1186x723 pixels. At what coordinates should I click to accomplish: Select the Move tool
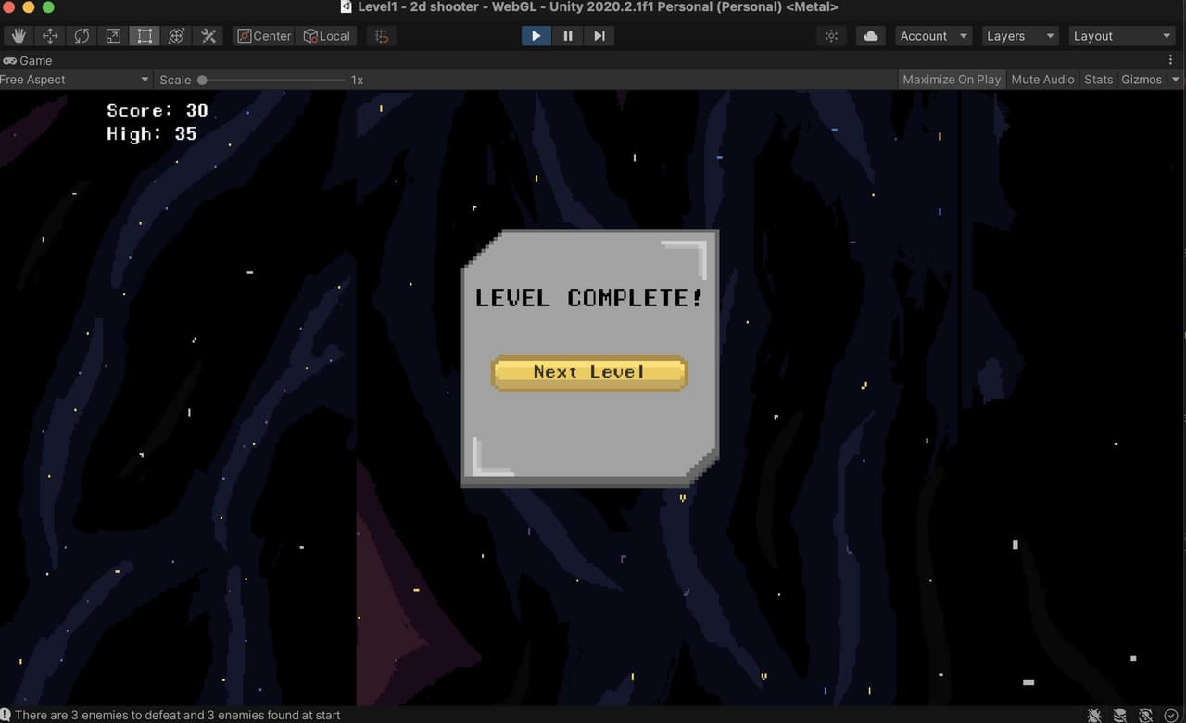click(50, 36)
